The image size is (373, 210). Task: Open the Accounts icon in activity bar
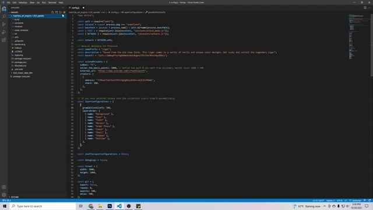4,187
